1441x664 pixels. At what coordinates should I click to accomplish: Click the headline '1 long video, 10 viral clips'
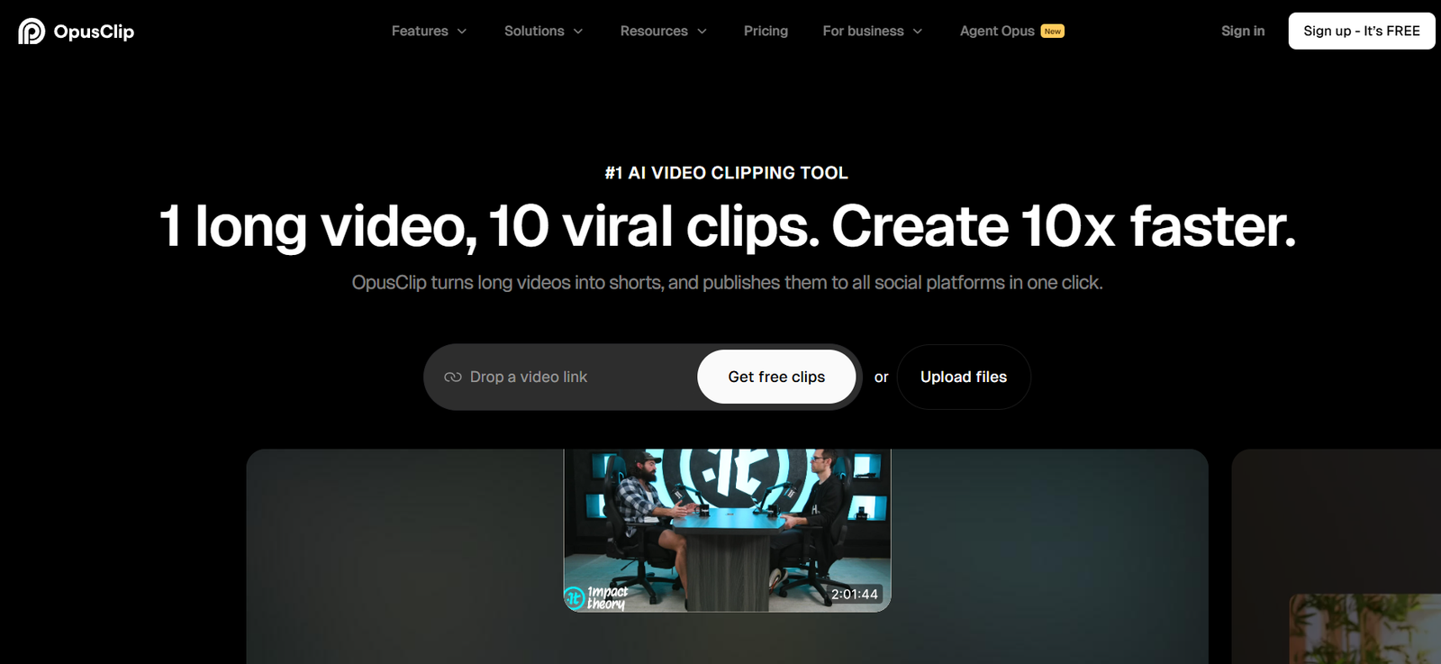(489, 225)
